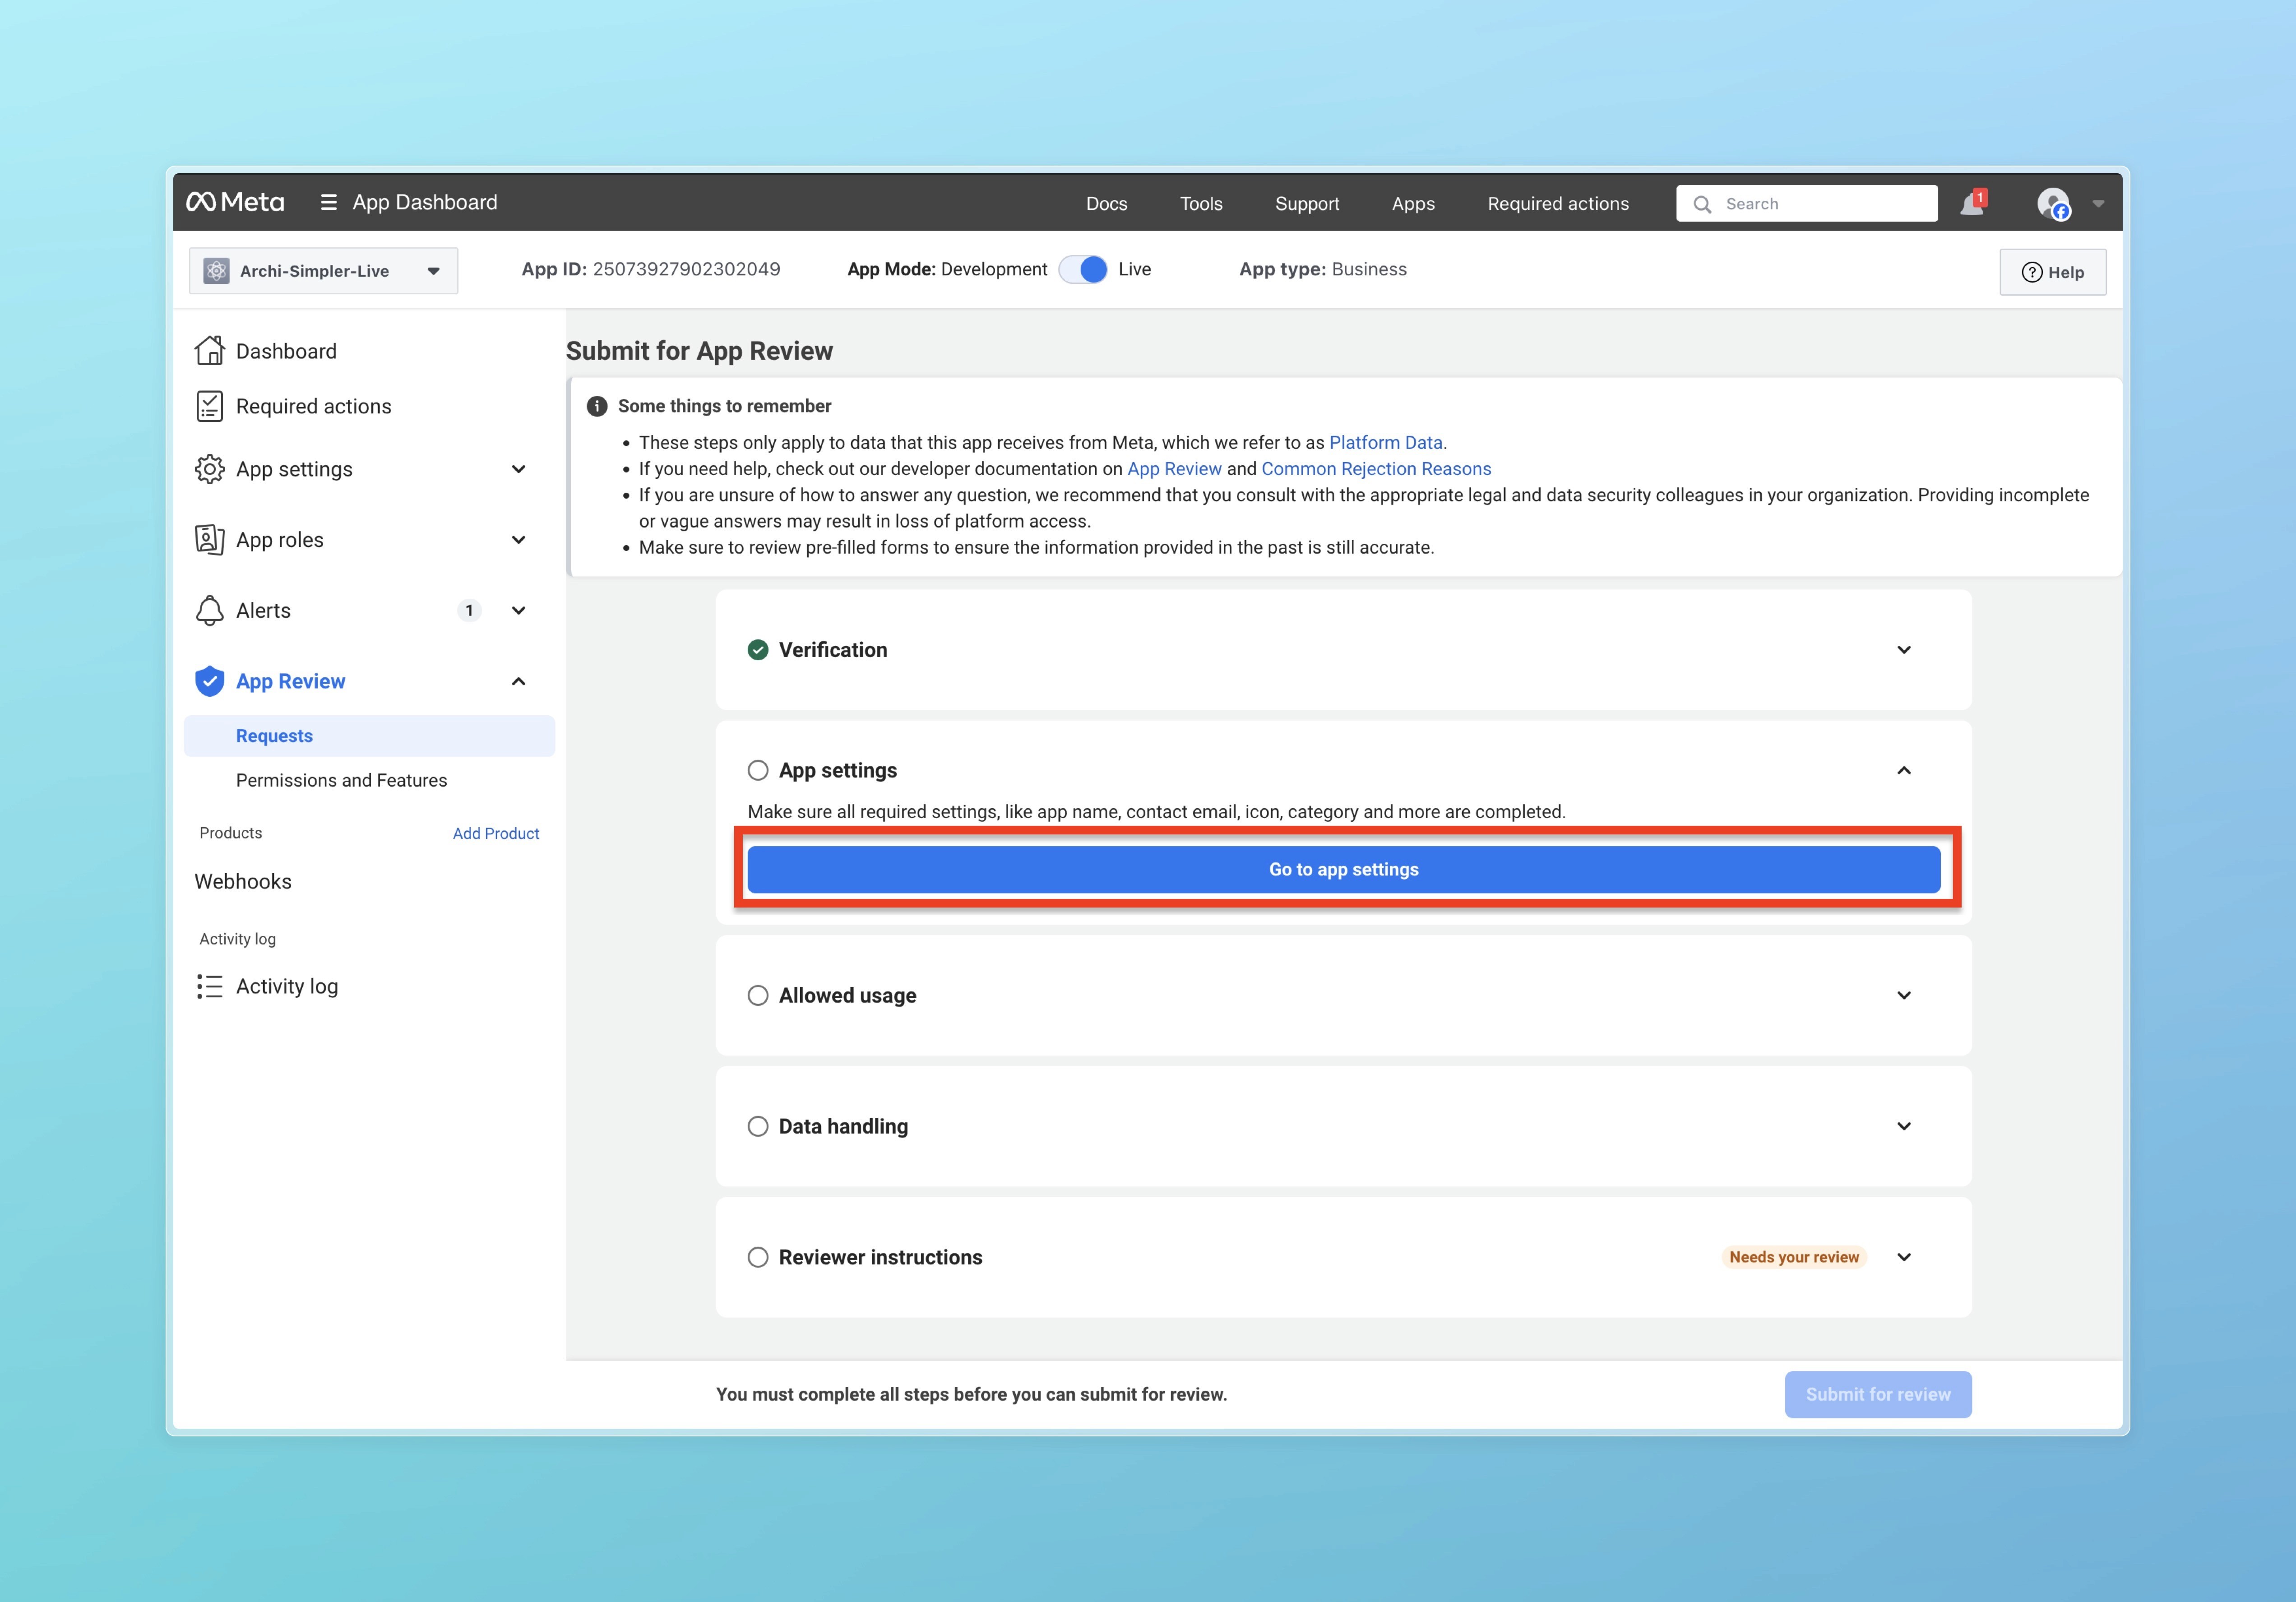Open Docs in top navigation
This screenshot has width=2296, height=1602.
tap(1106, 204)
